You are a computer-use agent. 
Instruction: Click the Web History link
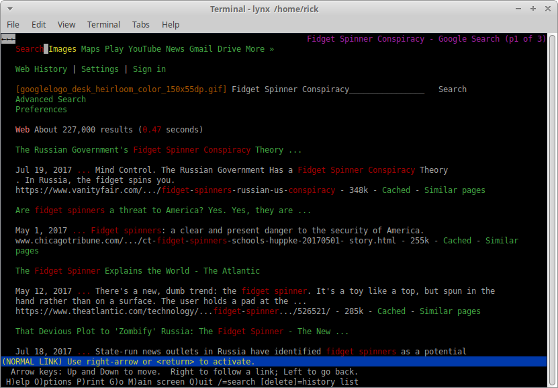pyautogui.click(x=41, y=69)
